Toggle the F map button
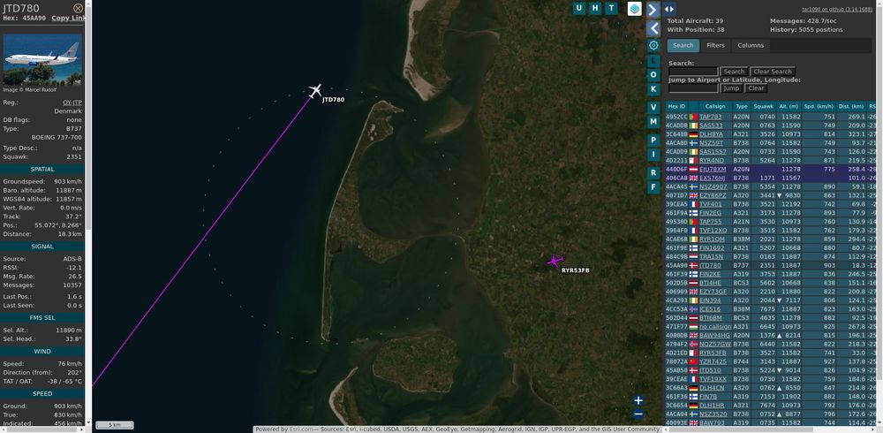The image size is (883, 433). [x=653, y=186]
